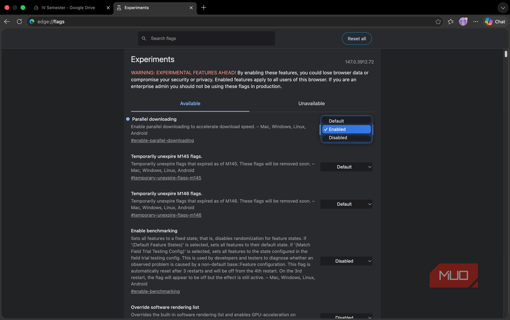
Task: Open the #enable-benchmarking link
Action: pyautogui.click(x=155, y=292)
